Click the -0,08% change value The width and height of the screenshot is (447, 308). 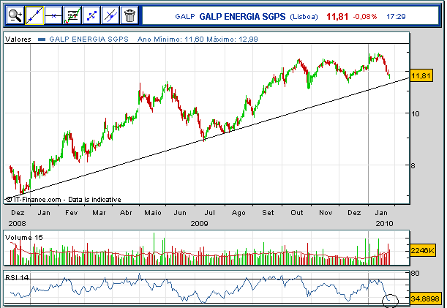tap(365, 17)
